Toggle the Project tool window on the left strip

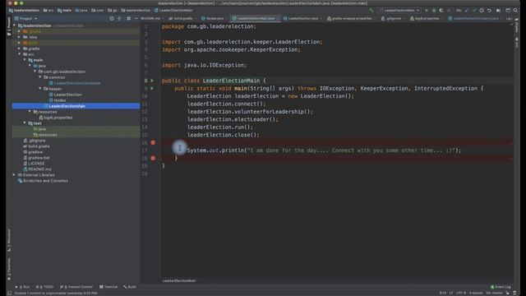click(9, 26)
